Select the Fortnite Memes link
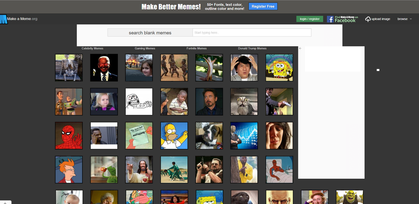The width and height of the screenshot is (419, 204). 196,49
